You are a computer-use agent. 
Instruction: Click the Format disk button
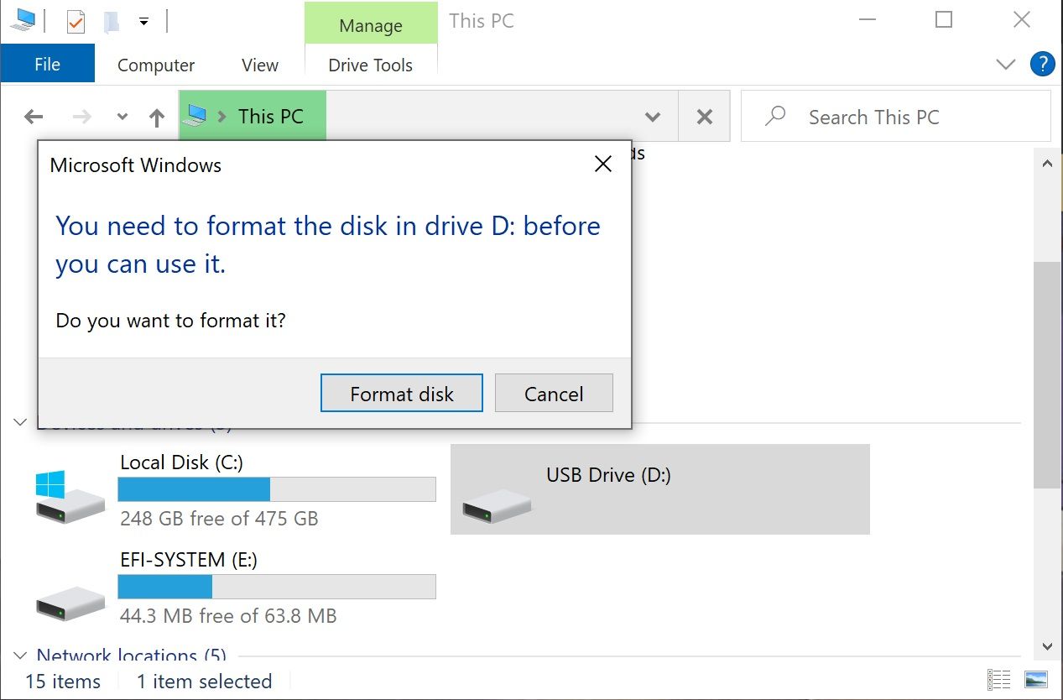point(402,393)
